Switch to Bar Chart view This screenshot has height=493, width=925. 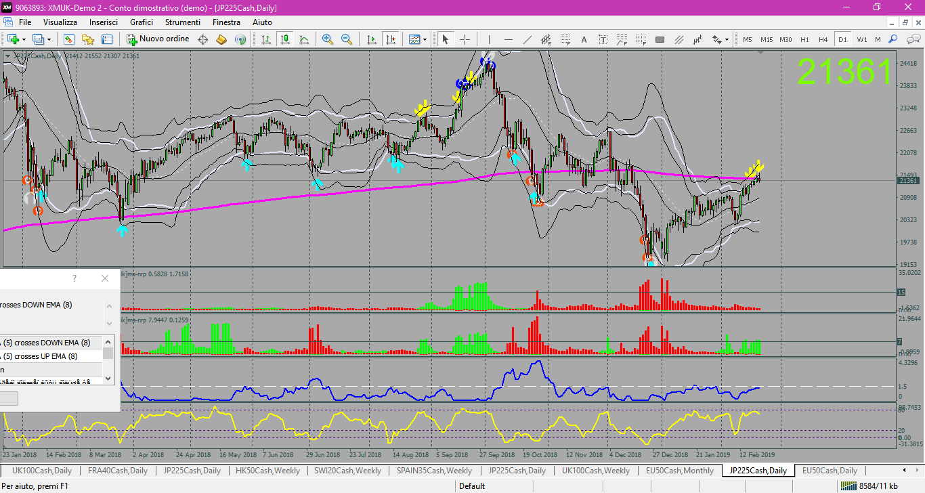coord(266,39)
